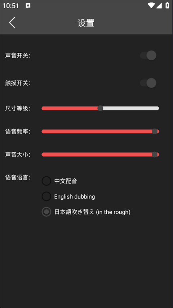Toggle the 声音开关 switch
Screen dimensions: 173x308
tap(148, 55)
